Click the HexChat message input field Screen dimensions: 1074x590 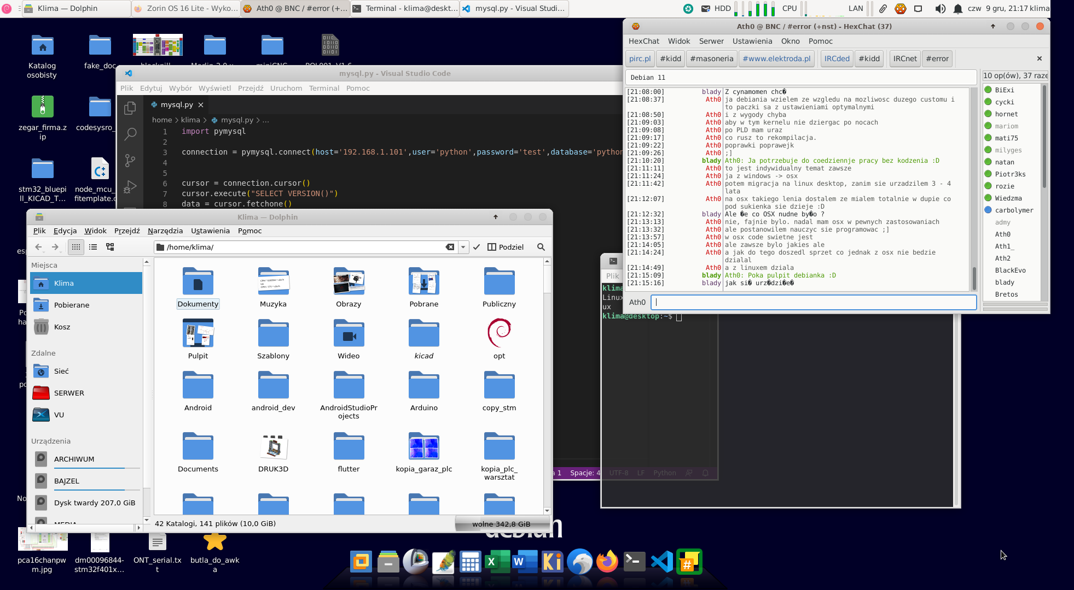[814, 302]
